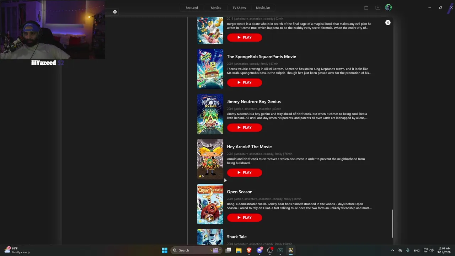The image size is (455, 256).
Task: Open the weather widget showing 69°F
Action: 17,250
